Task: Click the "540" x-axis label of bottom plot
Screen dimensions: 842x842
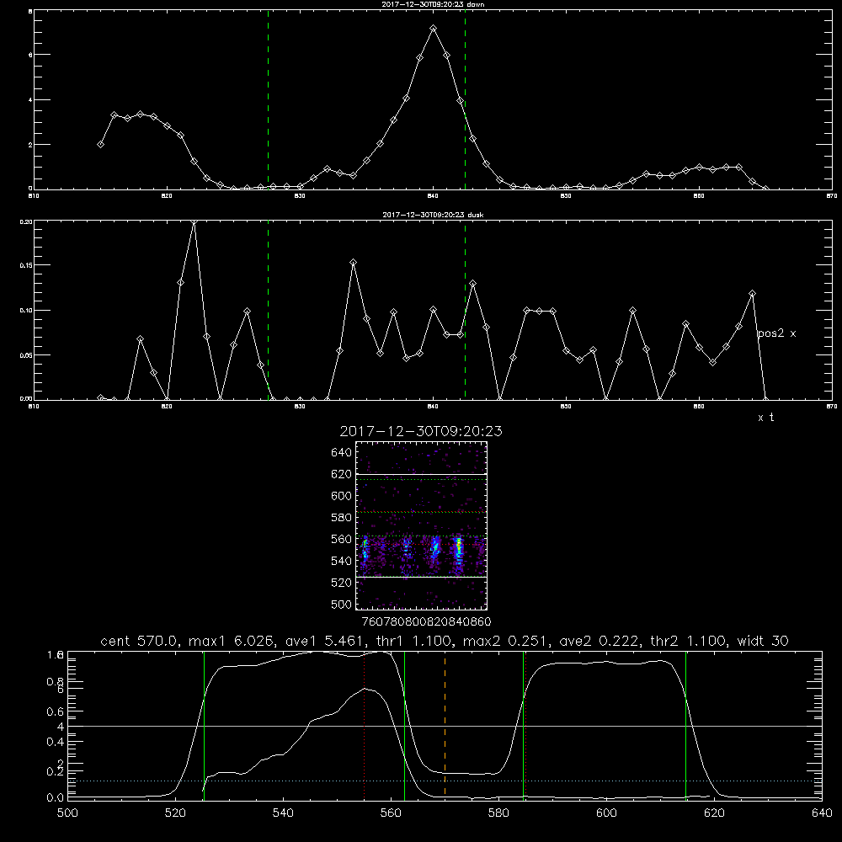Action: pos(283,813)
